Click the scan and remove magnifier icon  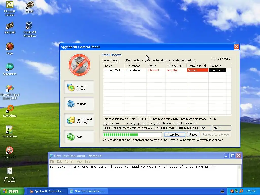tap(71, 87)
